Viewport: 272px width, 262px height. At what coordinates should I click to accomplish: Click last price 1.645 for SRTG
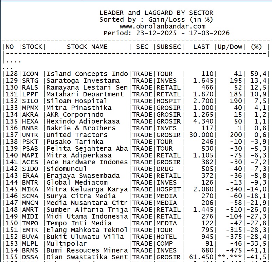(x=203, y=81)
